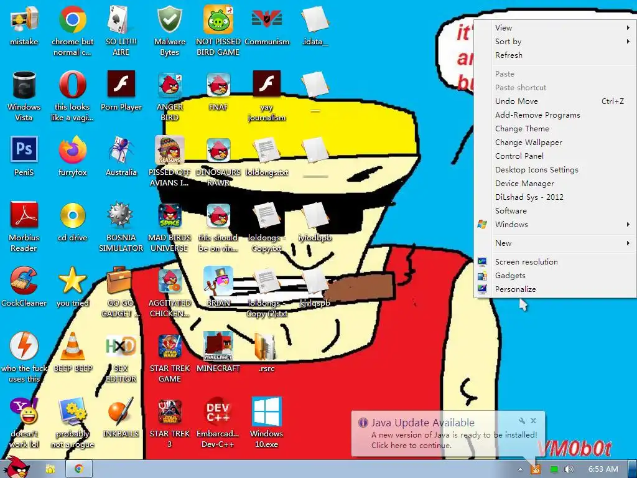
Task: Select the INKBALLS icon
Action: tap(121, 411)
